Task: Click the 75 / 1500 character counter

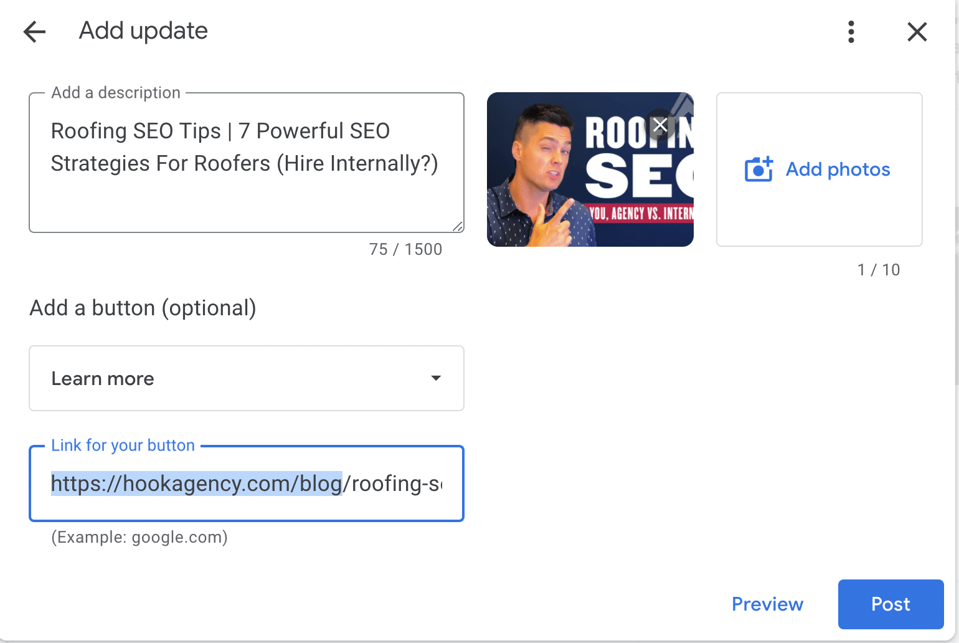Action: pos(405,249)
